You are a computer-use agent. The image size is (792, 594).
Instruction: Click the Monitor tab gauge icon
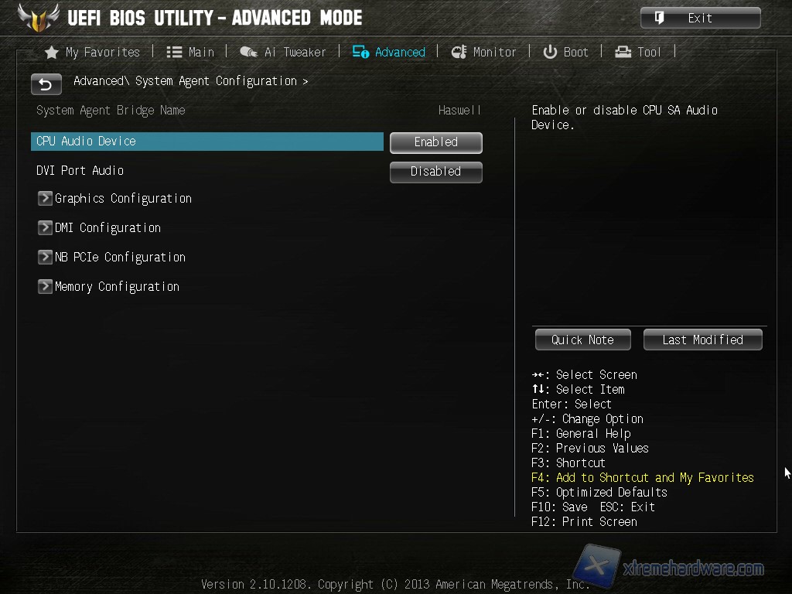pos(459,52)
